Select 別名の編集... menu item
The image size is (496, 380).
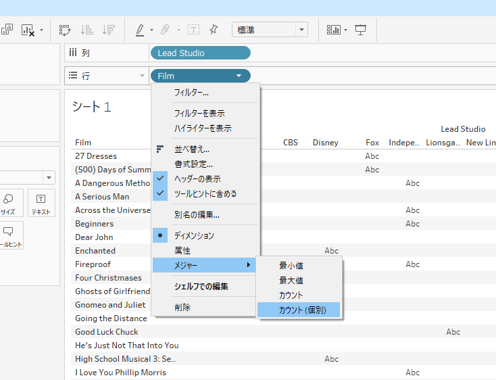coord(205,214)
